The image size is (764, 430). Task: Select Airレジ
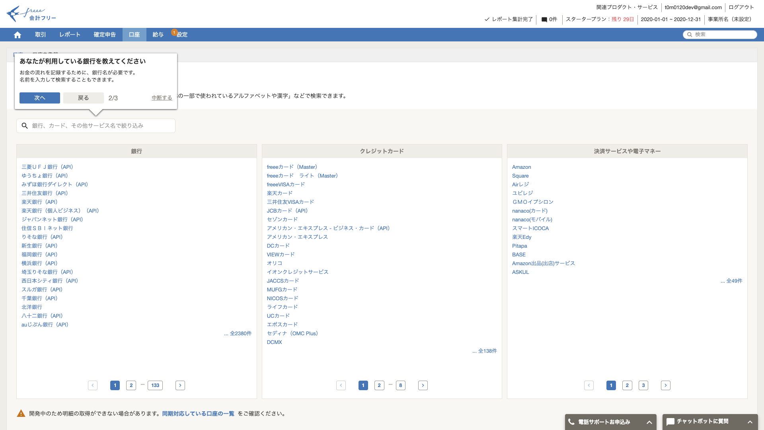click(x=520, y=185)
